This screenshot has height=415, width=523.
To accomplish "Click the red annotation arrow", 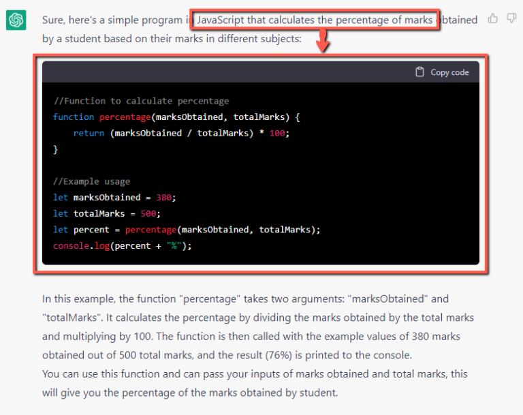I will click(323, 44).
